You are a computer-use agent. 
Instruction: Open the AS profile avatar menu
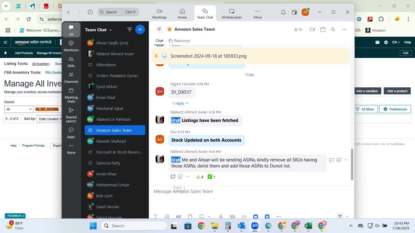tap(305, 12)
